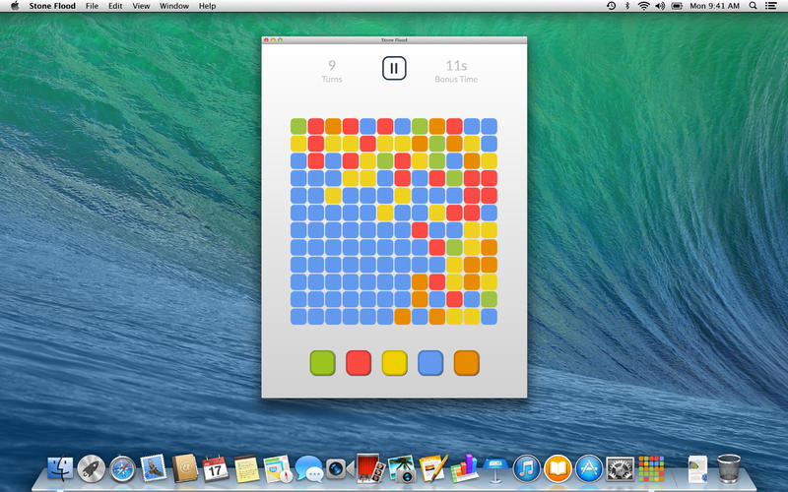The height and width of the screenshot is (492, 788).
Task: Open the File menu
Action: tap(92, 6)
